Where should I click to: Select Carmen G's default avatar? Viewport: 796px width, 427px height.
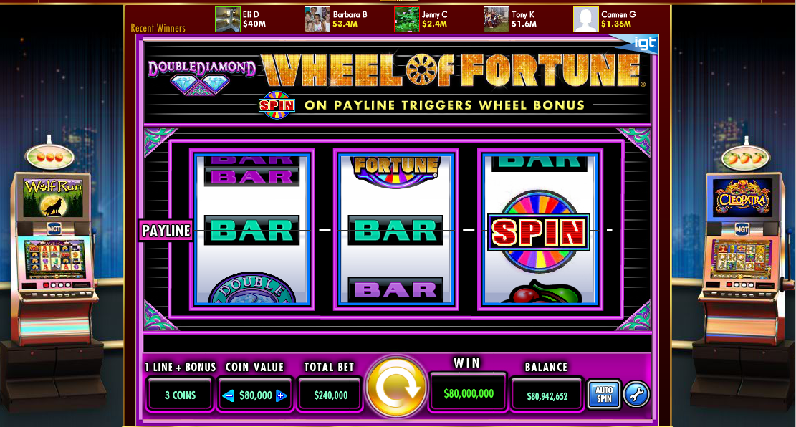[x=586, y=19]
